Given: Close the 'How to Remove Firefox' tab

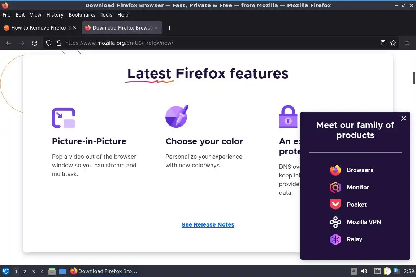Looking at the screenshot, I should click(75, 28).
